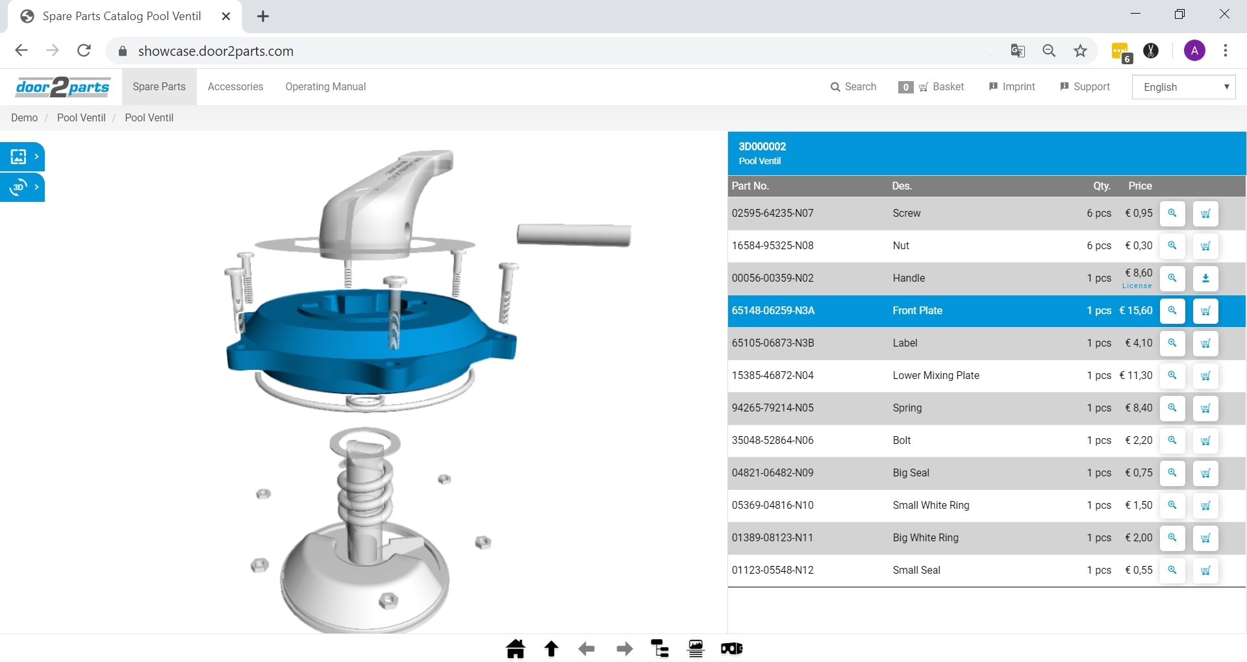The height and width of the screenshot is (662, 1247).
Task: Open the user profile avatar
Action: click(x=1194, y=51)
